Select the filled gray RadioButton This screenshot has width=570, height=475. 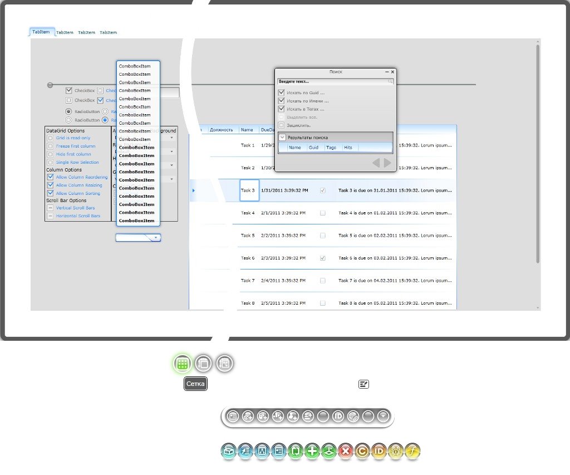[68, 111]
